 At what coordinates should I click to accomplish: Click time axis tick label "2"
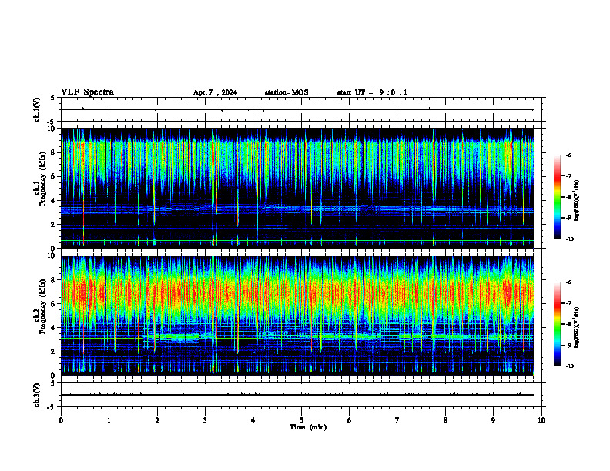(157, 420)
